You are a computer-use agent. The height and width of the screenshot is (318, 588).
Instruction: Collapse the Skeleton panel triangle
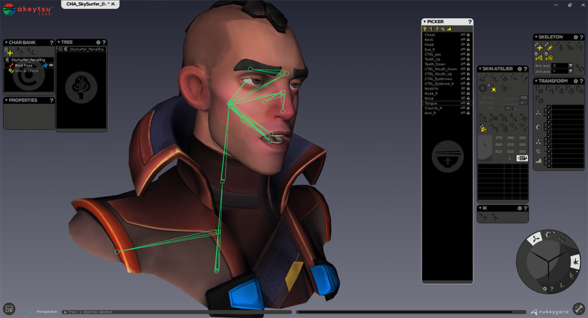pos(536,36)
